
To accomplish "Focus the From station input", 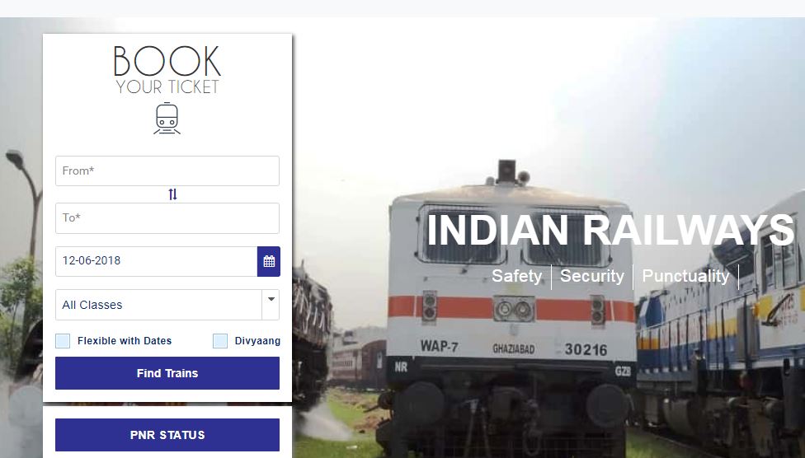I will [x=167, y=171].
